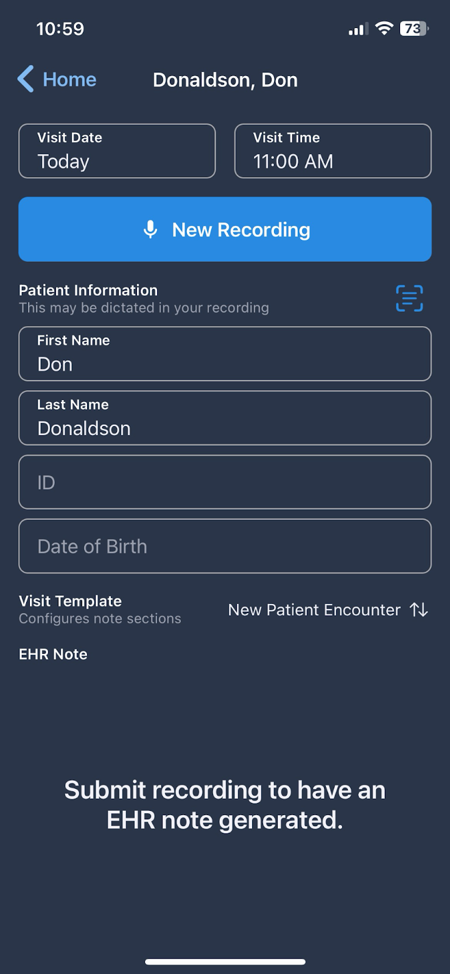Tap the up-down arrows next to visit template

pos(419,609)
